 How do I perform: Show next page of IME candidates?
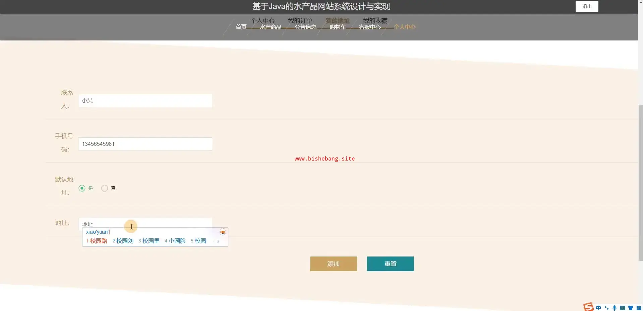click(x=218, y=241)
